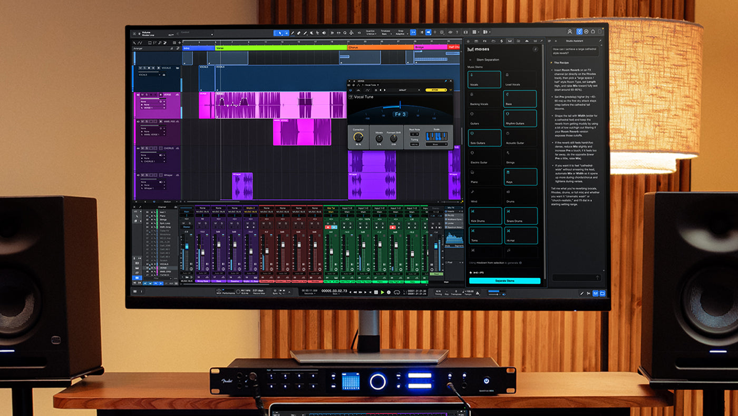Click the Vocal Tune help question-mark icon
Image resolution: width=738 pixels, height=416 pixels.
351,97
